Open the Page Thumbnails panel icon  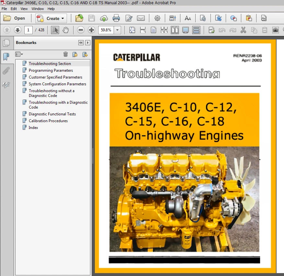(6, 43)
